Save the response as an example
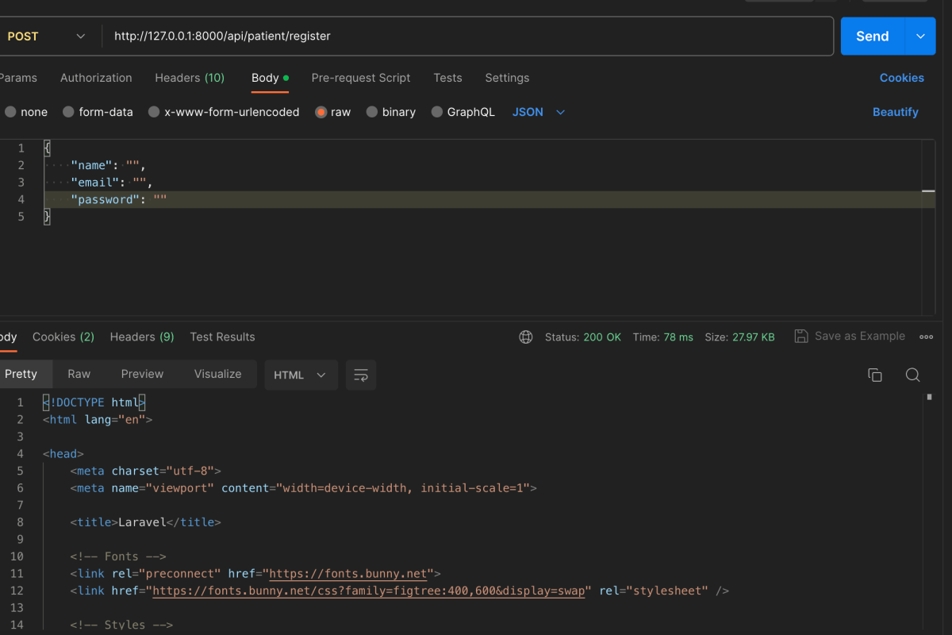Viewport: 952px width, 635px height. [850, 336]
